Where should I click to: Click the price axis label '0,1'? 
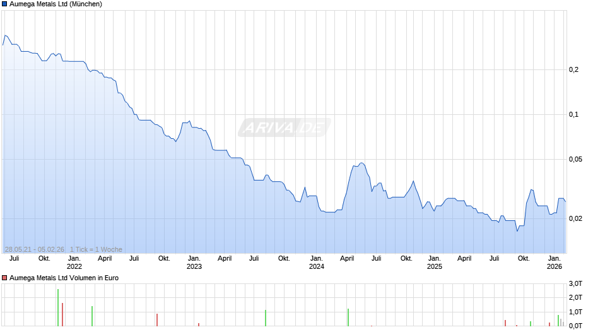[x=573, y=114]
